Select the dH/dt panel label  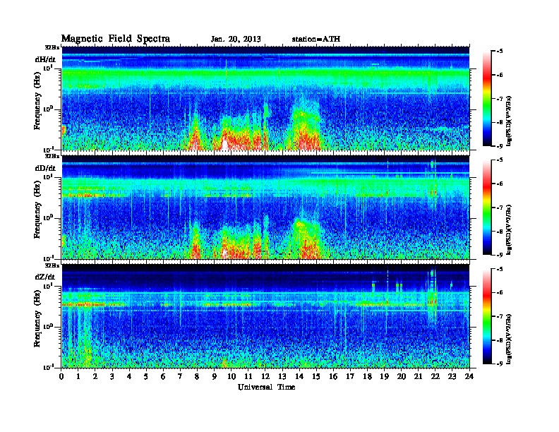(45, 59)
